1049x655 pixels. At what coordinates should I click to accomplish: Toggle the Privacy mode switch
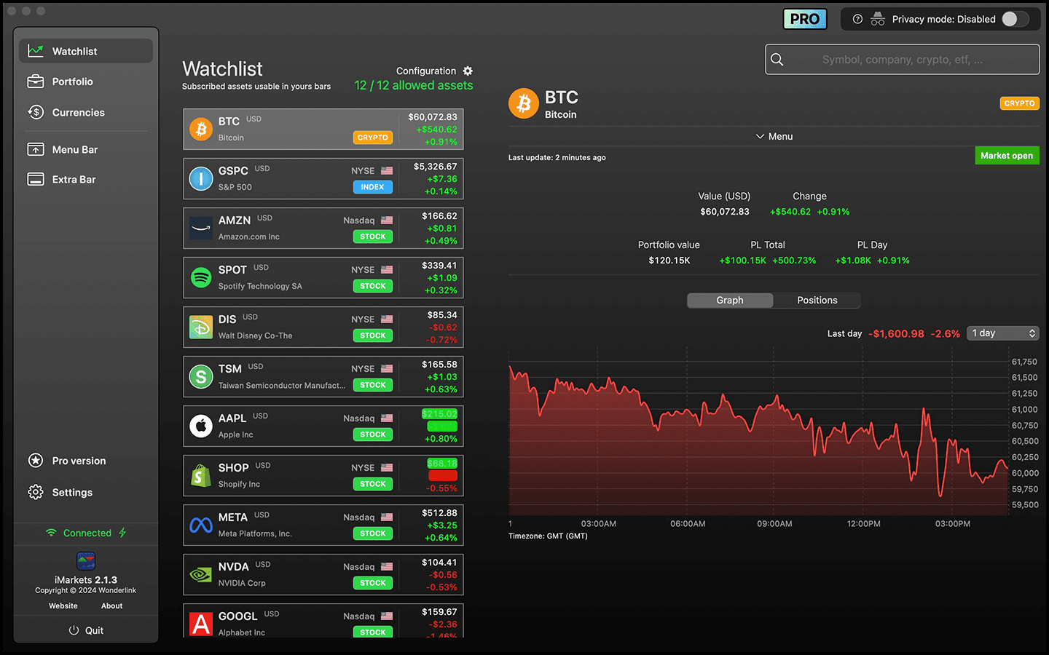tap(1015, 19)
